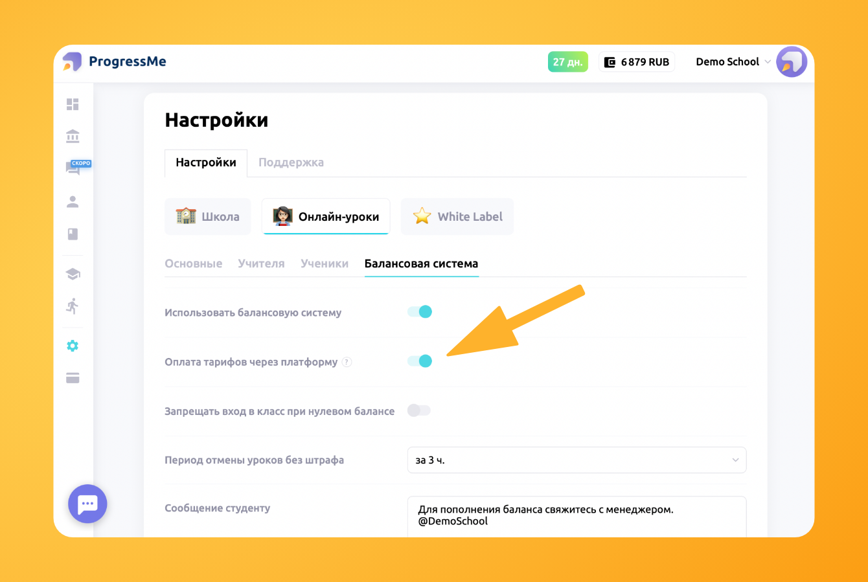Open the Школа settings section
868x582 pixels.
pos(208,217)
